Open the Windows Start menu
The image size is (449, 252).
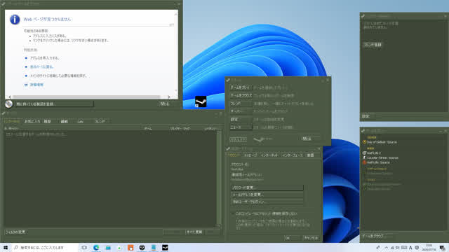6,247
